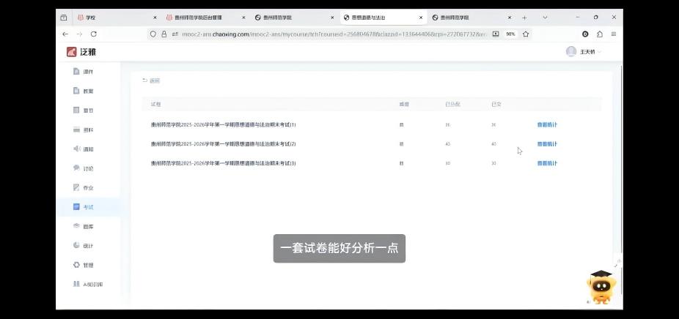
Task: Open the 通知 speaker icon in sidebar
Action: coord(76,149)
